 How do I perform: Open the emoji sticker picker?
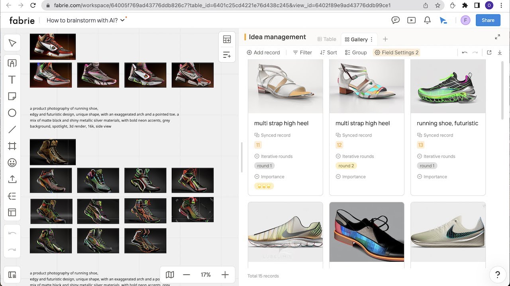click(12, 162)
